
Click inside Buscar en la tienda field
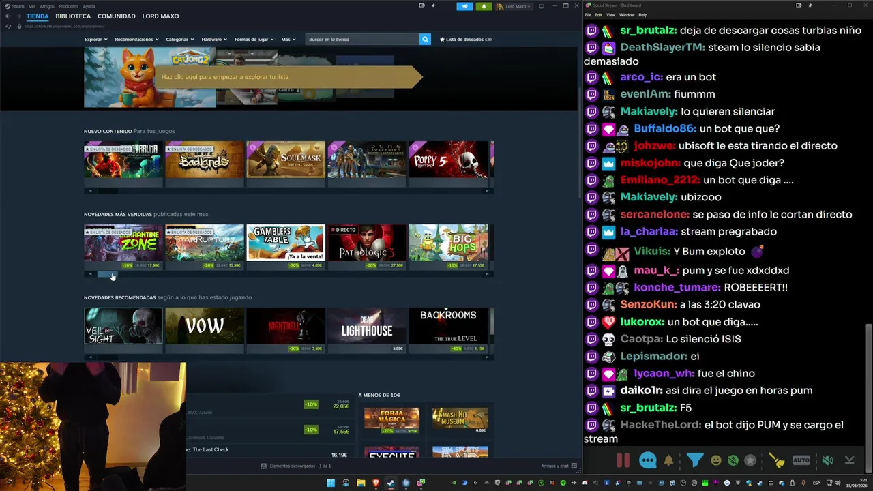coord(362,40)
